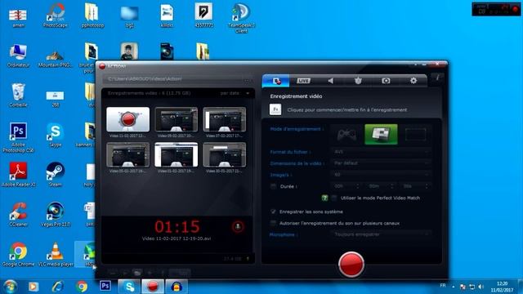Screen dimensions: 523x294
Task: Select the active desktop recording mode
Action: tap(381, 134)
